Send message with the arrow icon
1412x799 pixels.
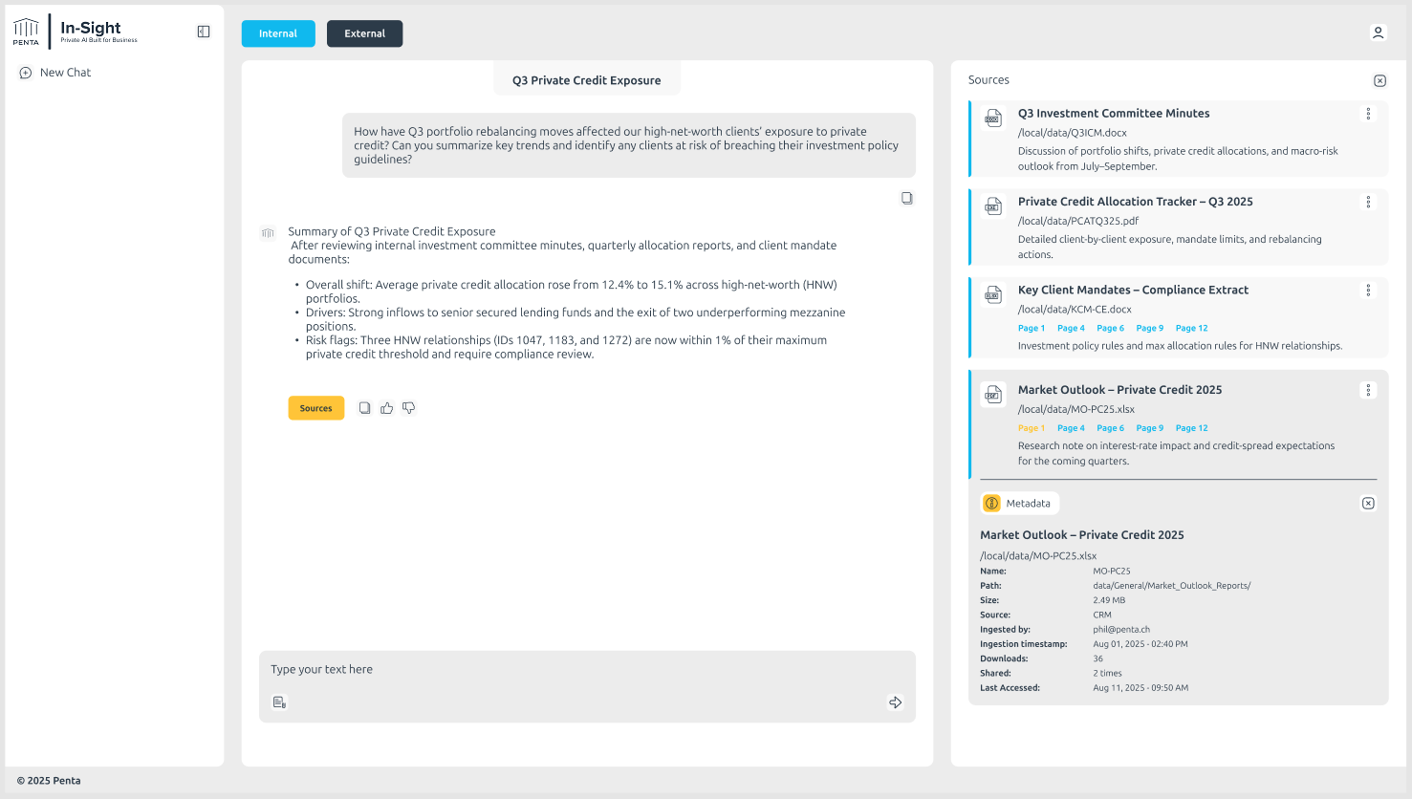[895, 702]
